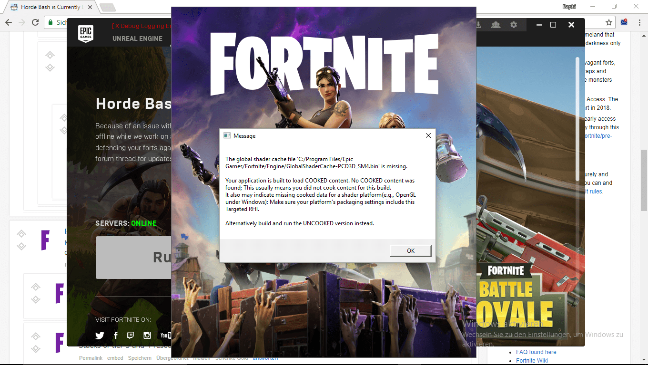This screenshot has height=365, width=648.
Task: Click the embed link under the comment
Action: click(115, 358)
